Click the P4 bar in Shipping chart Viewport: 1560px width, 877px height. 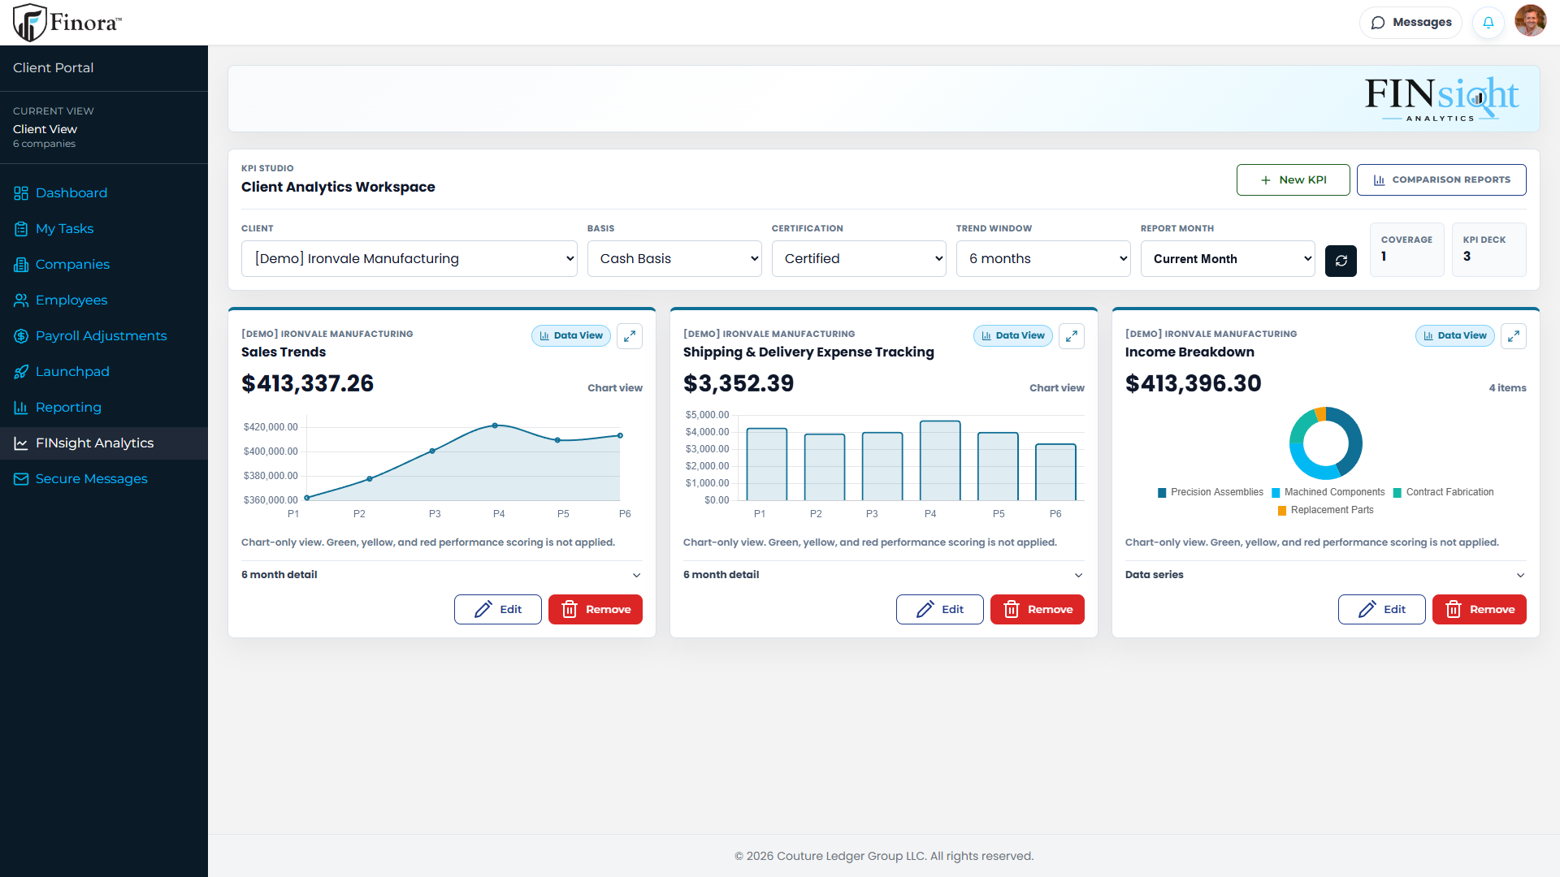click(940, 460)
